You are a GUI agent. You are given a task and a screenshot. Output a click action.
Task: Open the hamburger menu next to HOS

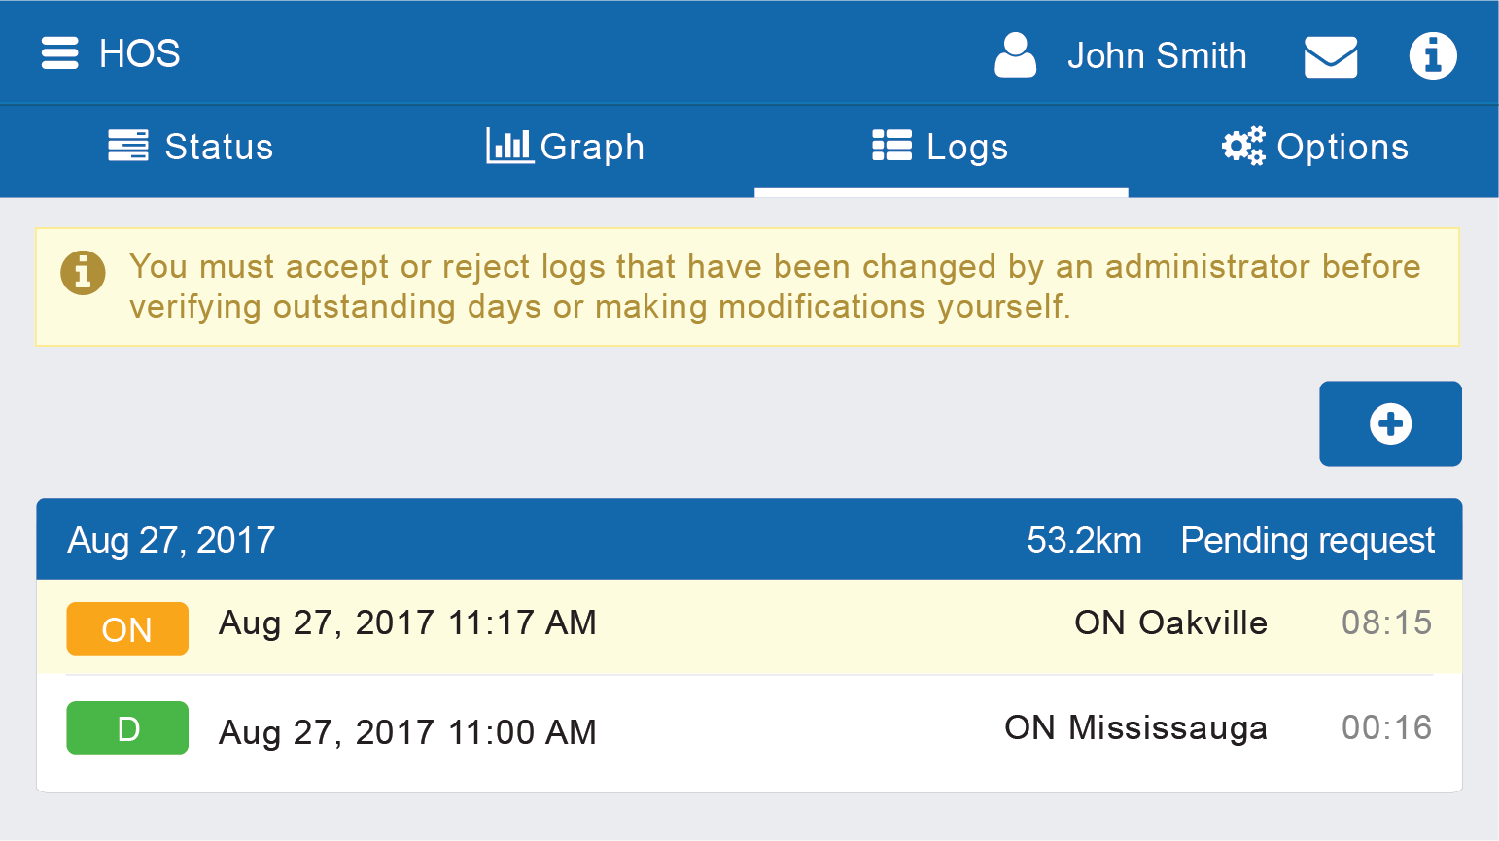[59, 53]
